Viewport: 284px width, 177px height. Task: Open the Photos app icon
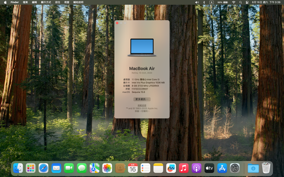tap(107, 168)
